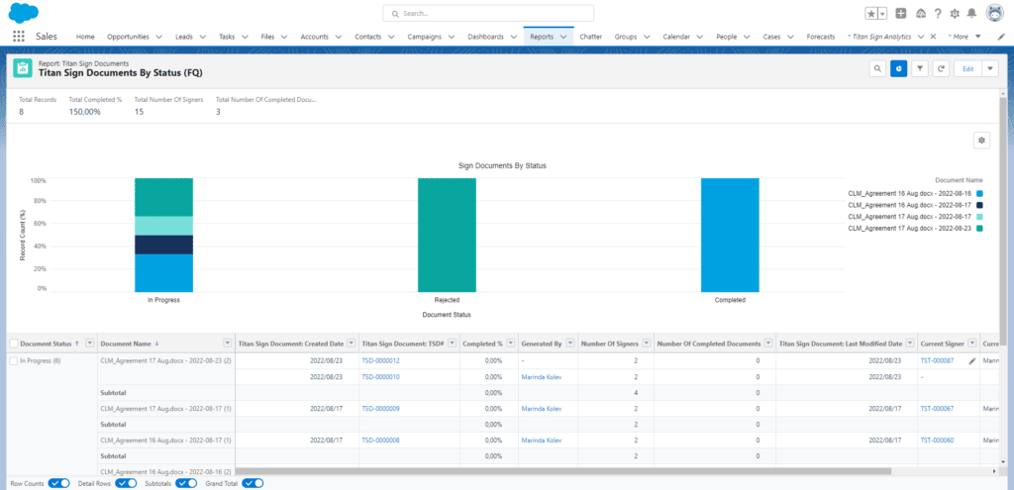Open chart settings gear icon

pos(981,141)
